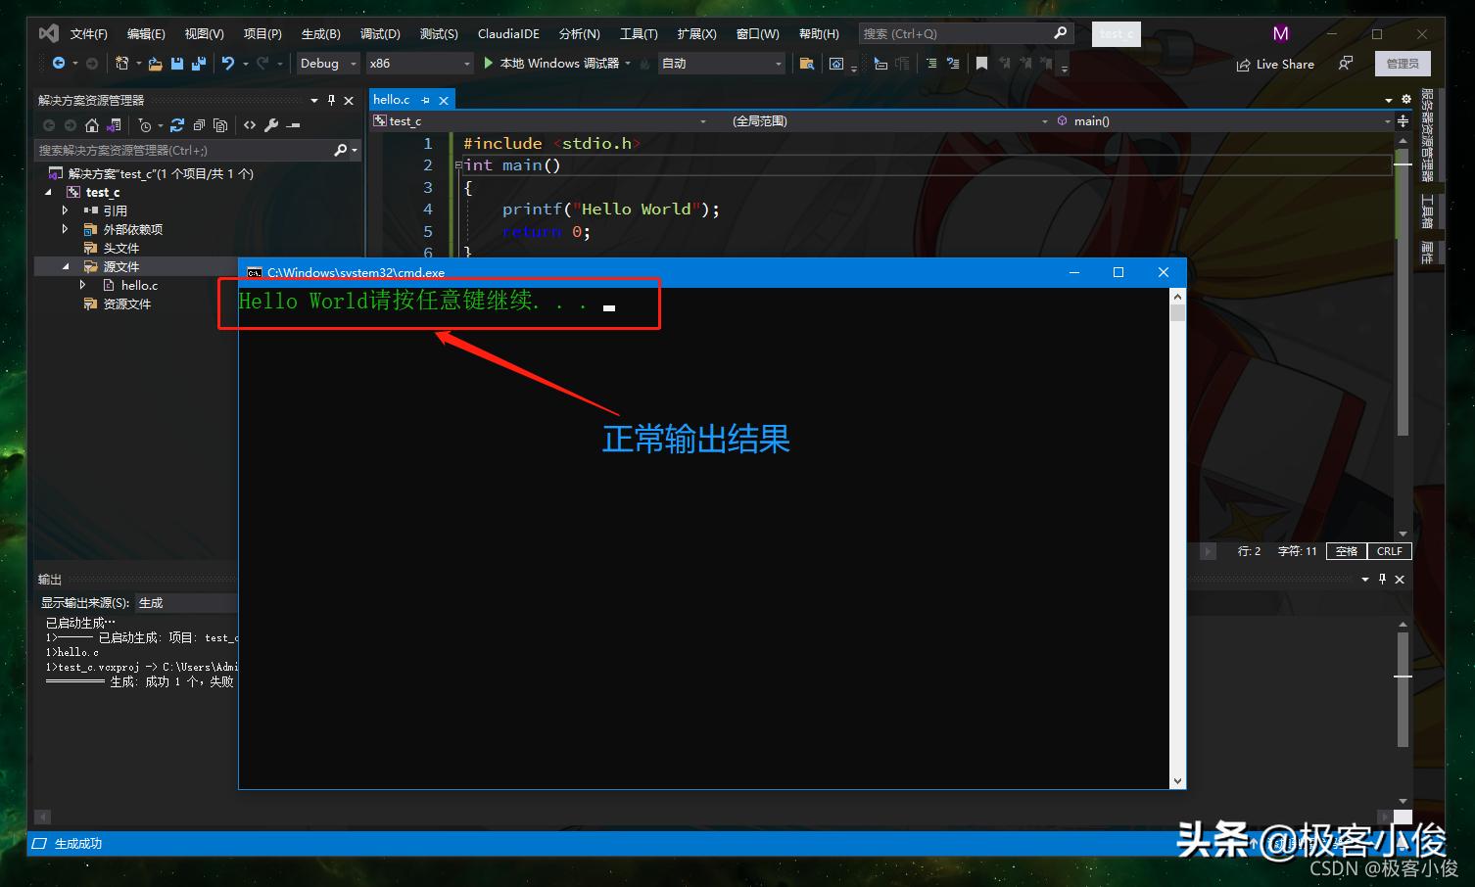Open the Debug configuration dropdown
The height and width of the screenshot is (887, 1475).
(326, 63)
